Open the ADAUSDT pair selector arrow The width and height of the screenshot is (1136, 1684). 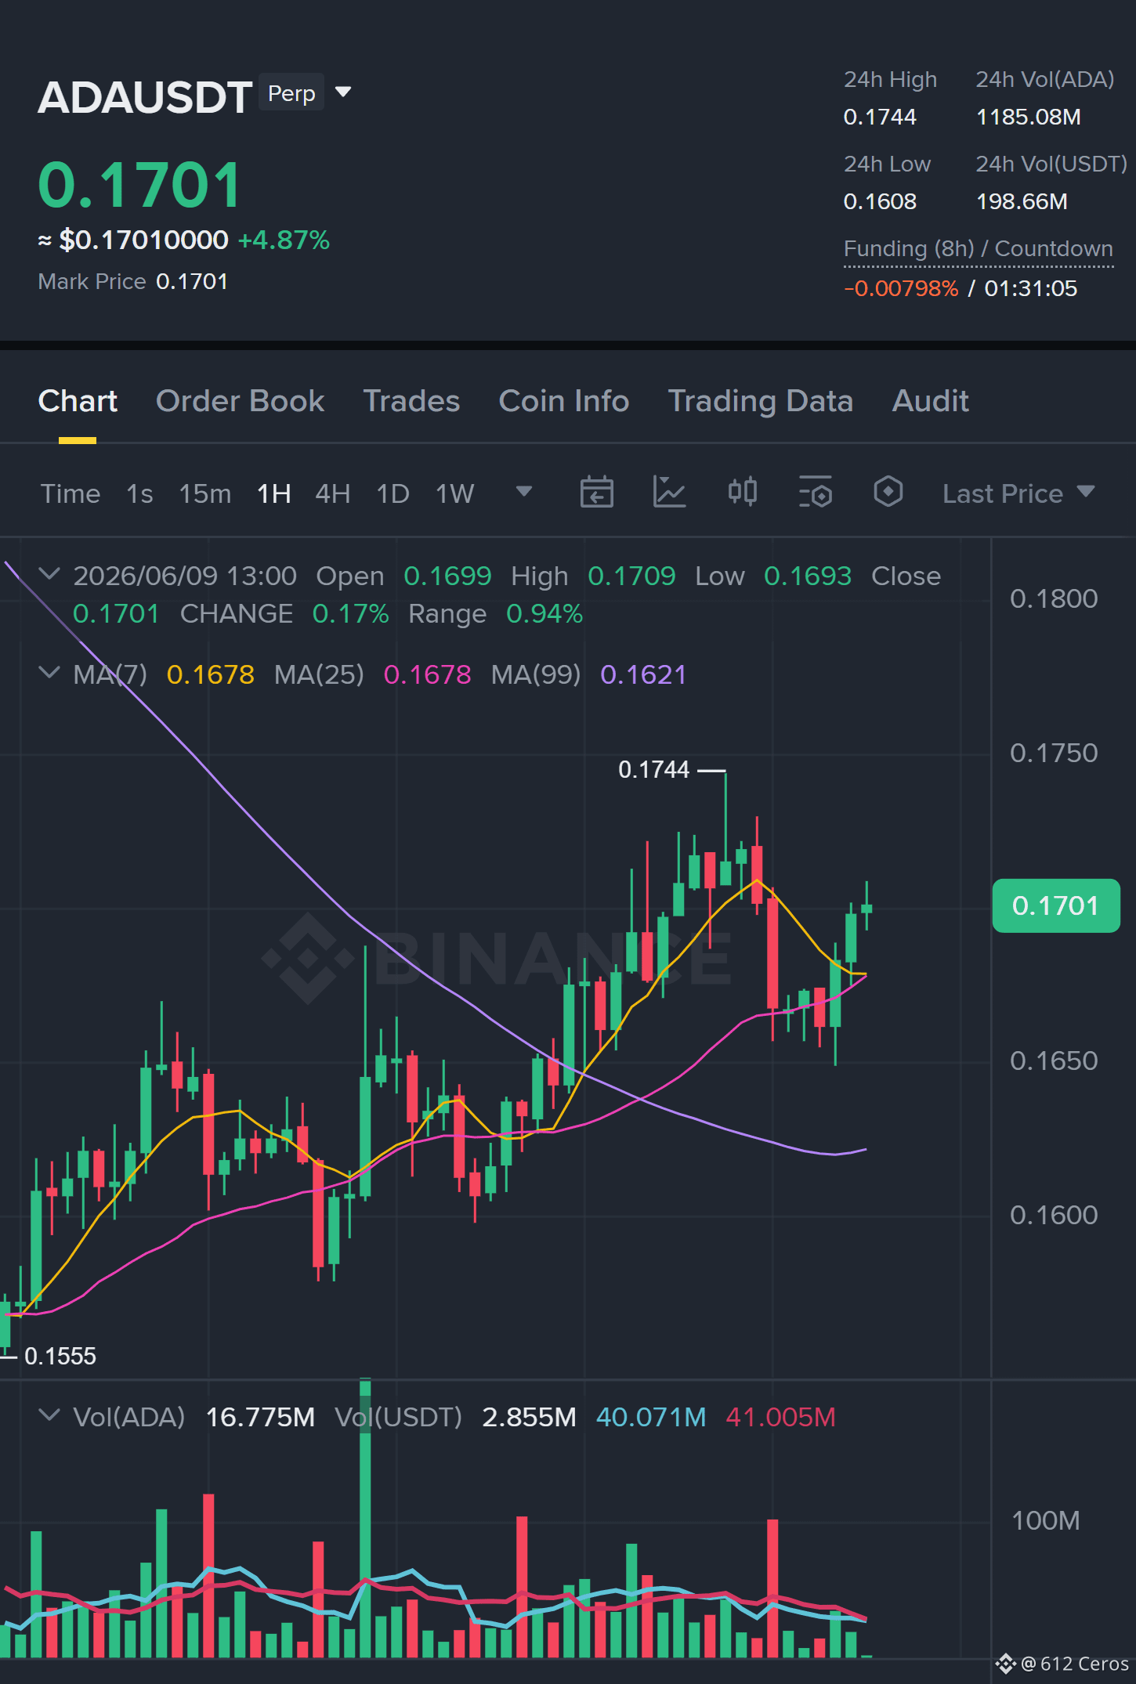point(342,92)
